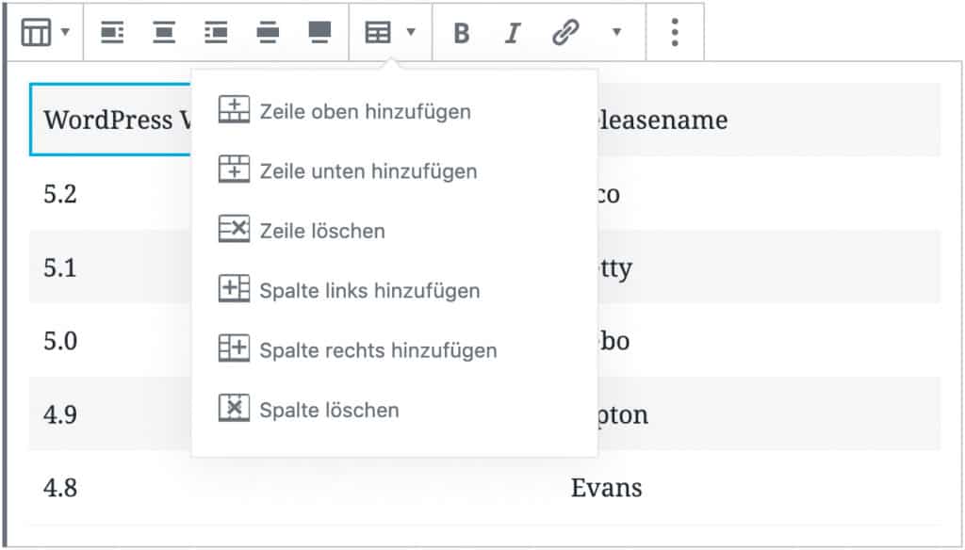Align the table block left
Screen dimensions: 965x550
coord(112,32)
